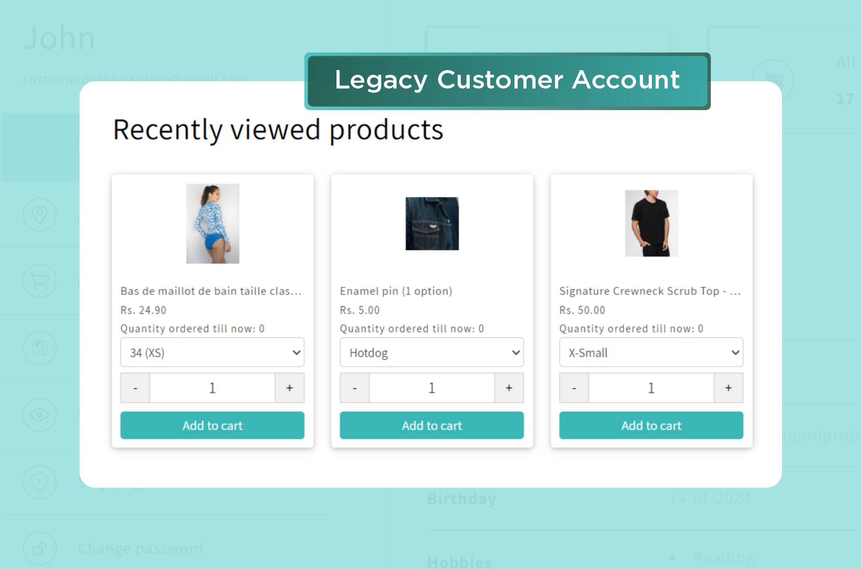The height and width of the screenshot is (569, 862).
Task: Open the eye recently viewed sidebar icon
Action: (x=39, y=415)
